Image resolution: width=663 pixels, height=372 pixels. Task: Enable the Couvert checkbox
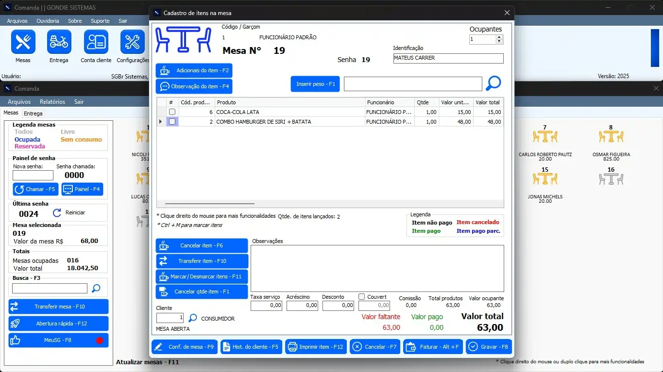pos(362,297)
